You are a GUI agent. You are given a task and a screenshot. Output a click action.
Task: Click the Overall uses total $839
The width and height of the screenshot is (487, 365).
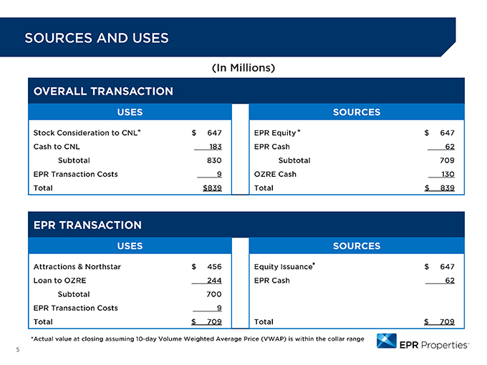click(212, 188)
